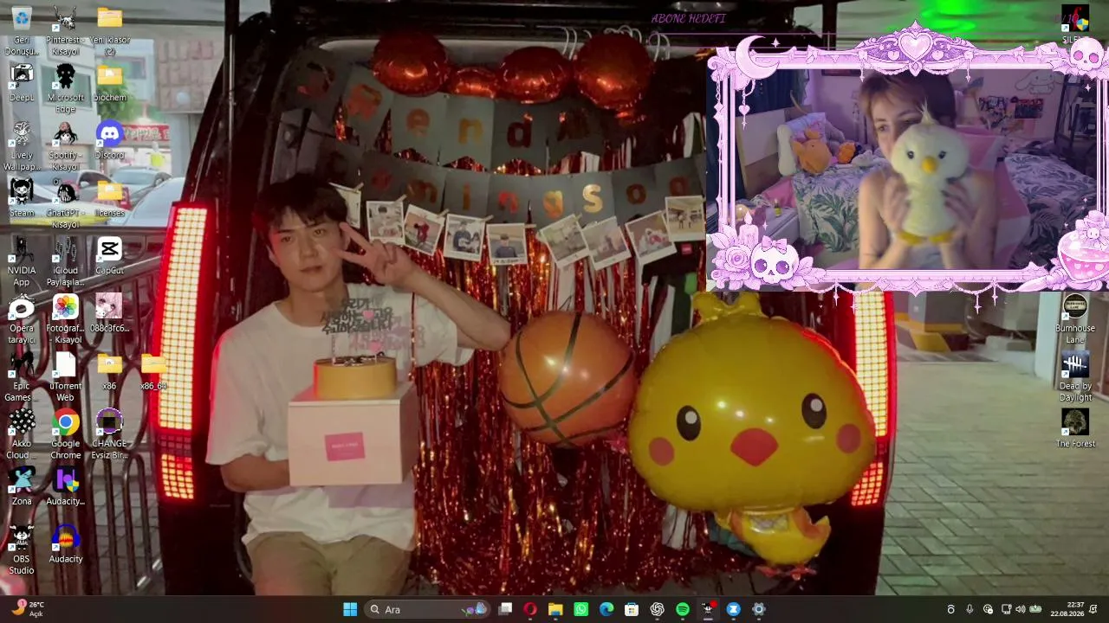Select the Audacity headphones shortcut
This screenshot has width=1109, height=623.
(x=65, y=545)
